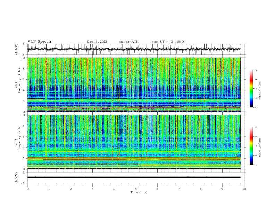Screen dimensions: 275x212
Task: Click the 5 minute tick on time axis
Action: click(136, 189)
